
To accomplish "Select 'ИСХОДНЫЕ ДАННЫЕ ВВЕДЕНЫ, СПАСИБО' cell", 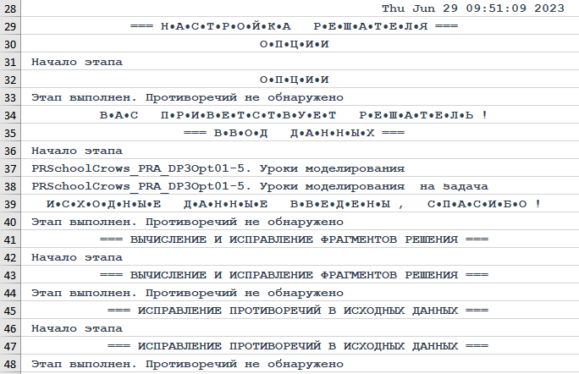I will pyautogui.click(x=294, y=204).
